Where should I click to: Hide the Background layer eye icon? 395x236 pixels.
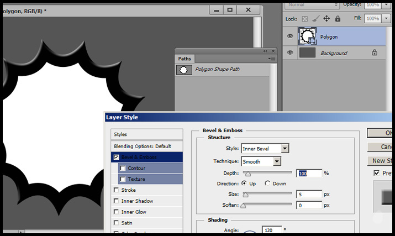click(x=290, y=53)
